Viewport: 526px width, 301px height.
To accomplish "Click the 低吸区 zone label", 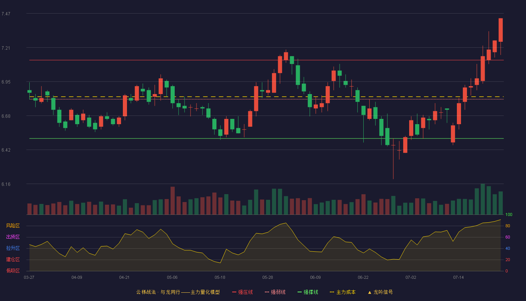I will coord(13,271).
